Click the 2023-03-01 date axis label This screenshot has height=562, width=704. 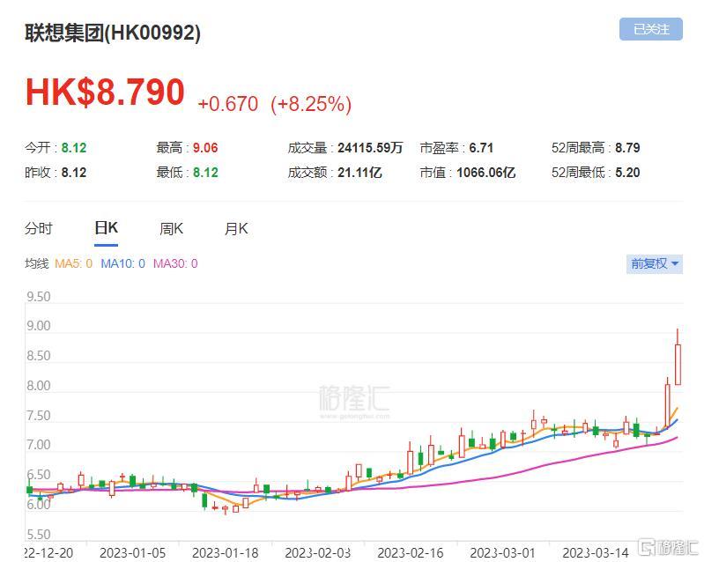pyautogui.click(x=503, y=552)
